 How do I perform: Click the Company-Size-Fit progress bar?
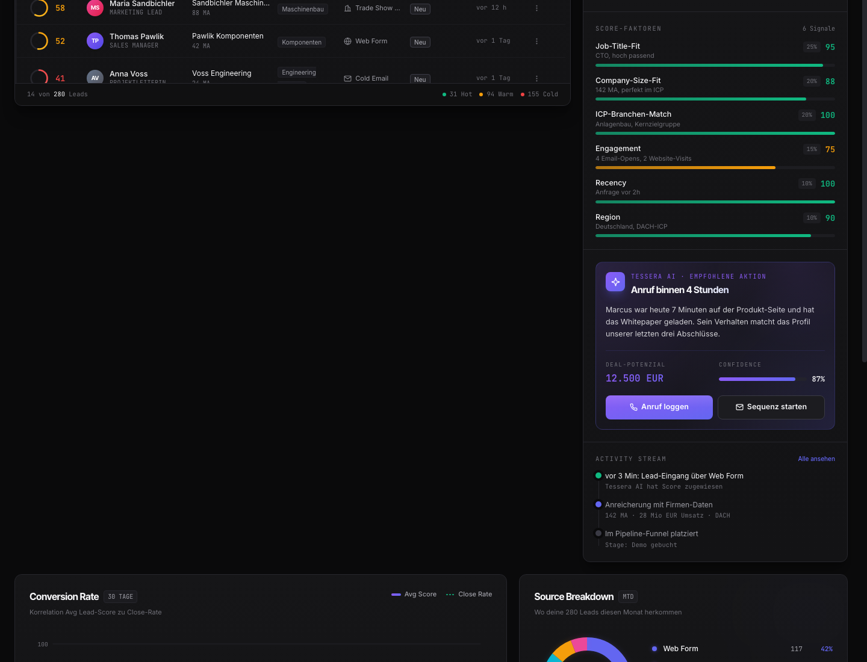tap(715, 99)
